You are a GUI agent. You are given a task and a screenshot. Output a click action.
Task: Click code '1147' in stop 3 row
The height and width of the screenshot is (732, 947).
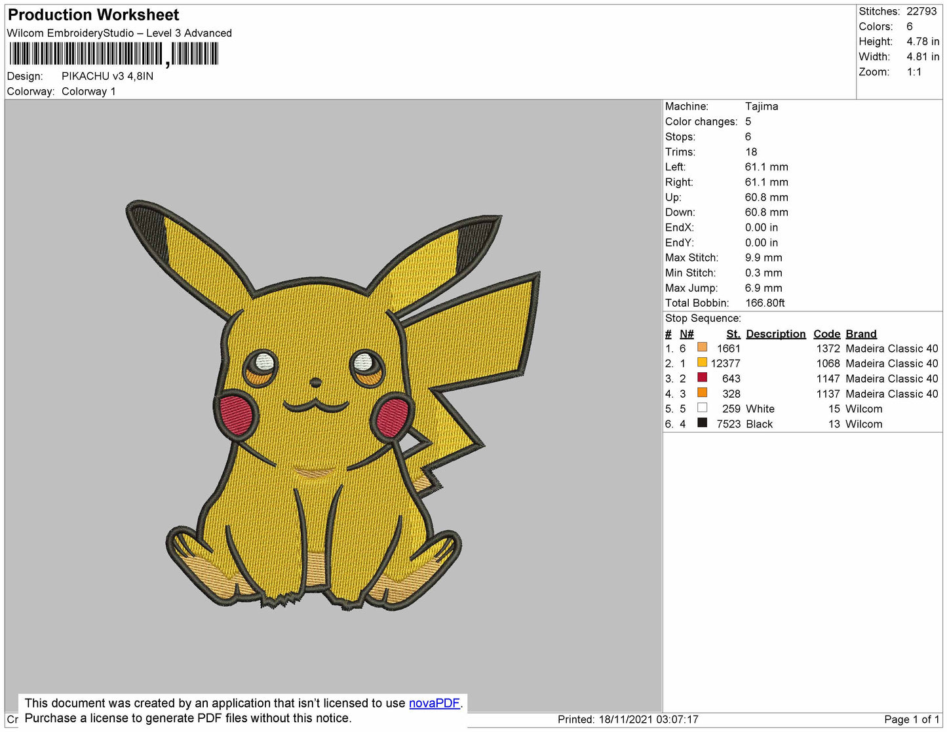pos(828,379)
